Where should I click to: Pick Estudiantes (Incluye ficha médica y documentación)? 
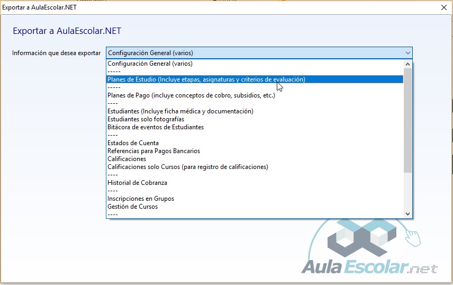[180, 111]
